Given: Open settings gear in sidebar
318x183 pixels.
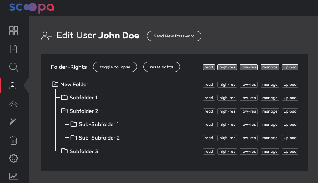Looking at the screenshot, I should point(14,158).
